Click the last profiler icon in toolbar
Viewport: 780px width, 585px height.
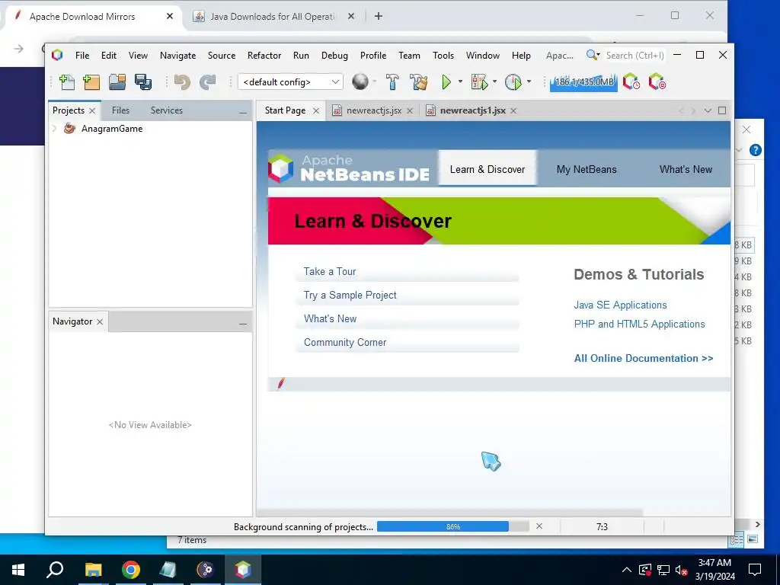tap(657, 82)
